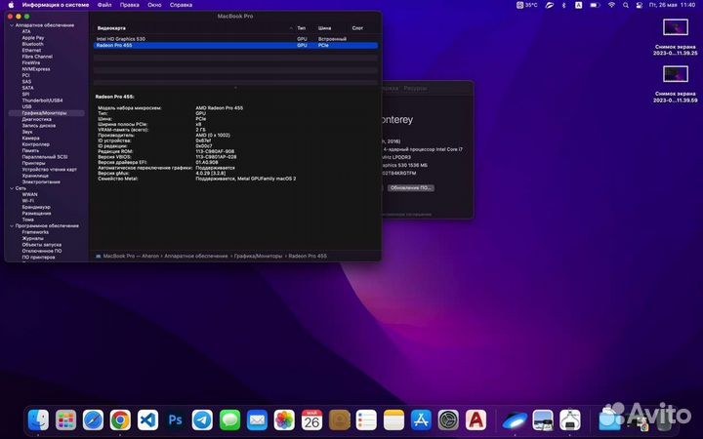
Task: Open Control Center in the menu bar
Action: point(640,5)
